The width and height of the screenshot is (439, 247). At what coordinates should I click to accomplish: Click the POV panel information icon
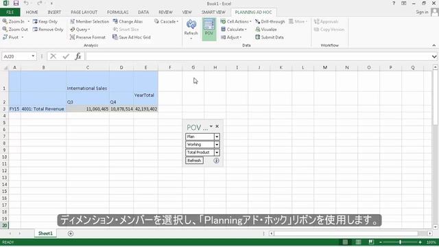(216, 161)
